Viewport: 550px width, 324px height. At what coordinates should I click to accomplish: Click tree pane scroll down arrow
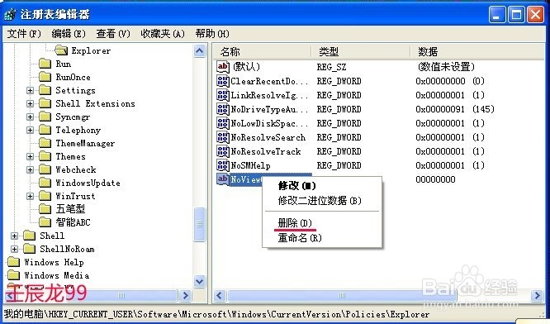click(199, 281)
